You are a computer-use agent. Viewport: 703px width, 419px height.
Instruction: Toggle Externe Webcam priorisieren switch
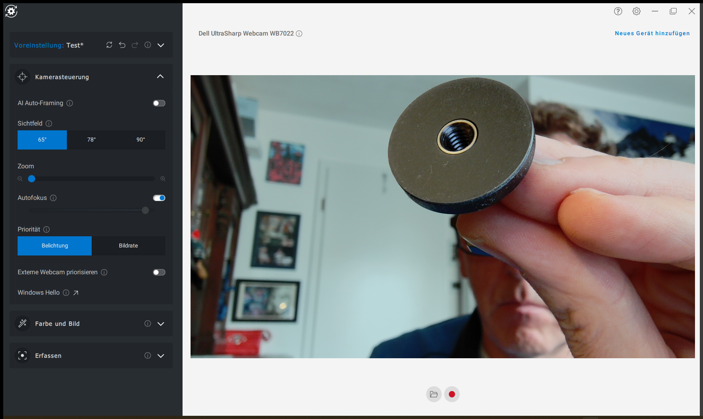[x=159, y=272]
